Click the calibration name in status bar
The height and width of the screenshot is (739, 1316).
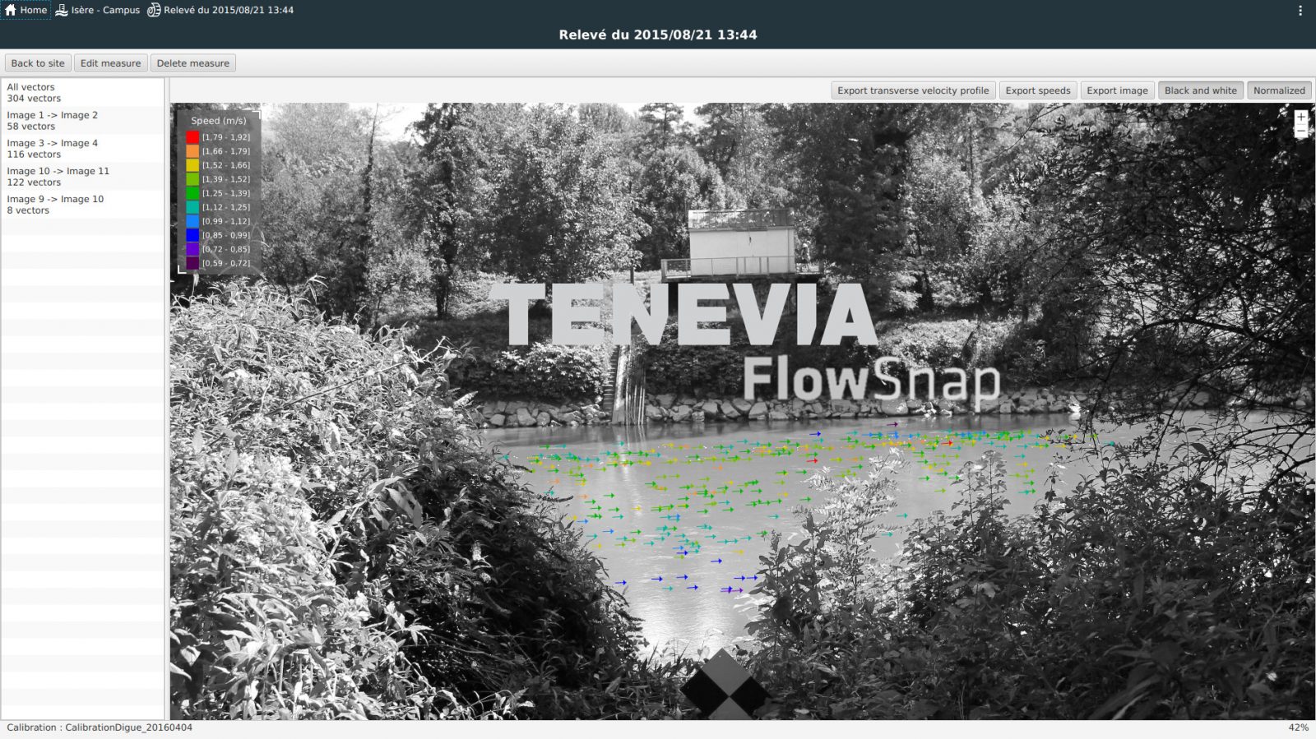pyautogui.click(x=128, y=727)
